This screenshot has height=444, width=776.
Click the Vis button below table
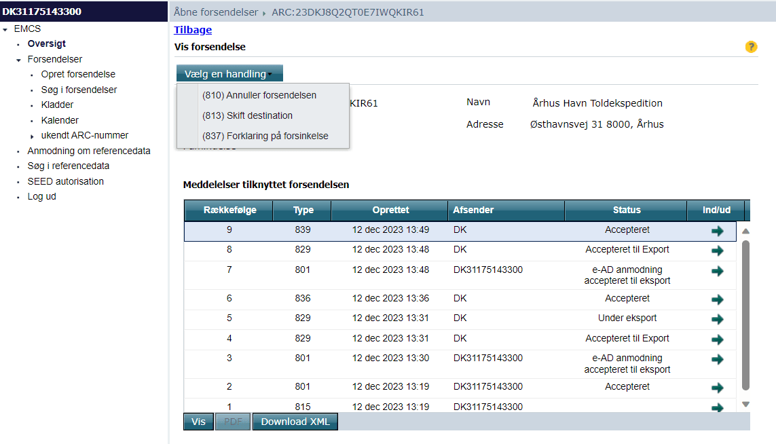tap(198, 422)
